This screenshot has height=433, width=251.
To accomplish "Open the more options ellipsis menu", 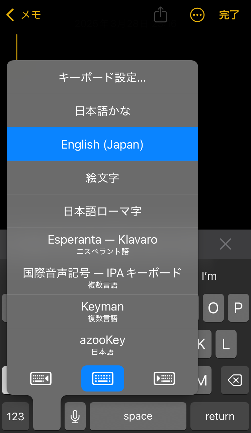I will pyautogui.click(x=197, y=15).
